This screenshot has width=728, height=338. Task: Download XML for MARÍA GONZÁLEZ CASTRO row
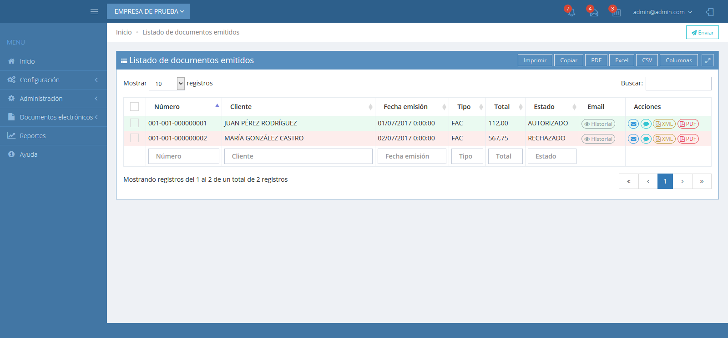click(664, 139)
